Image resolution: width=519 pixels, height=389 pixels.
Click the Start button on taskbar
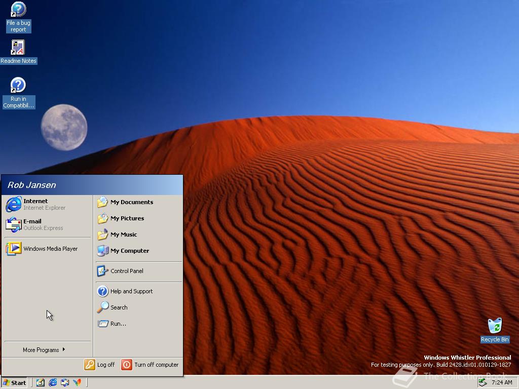click(15, 383)
